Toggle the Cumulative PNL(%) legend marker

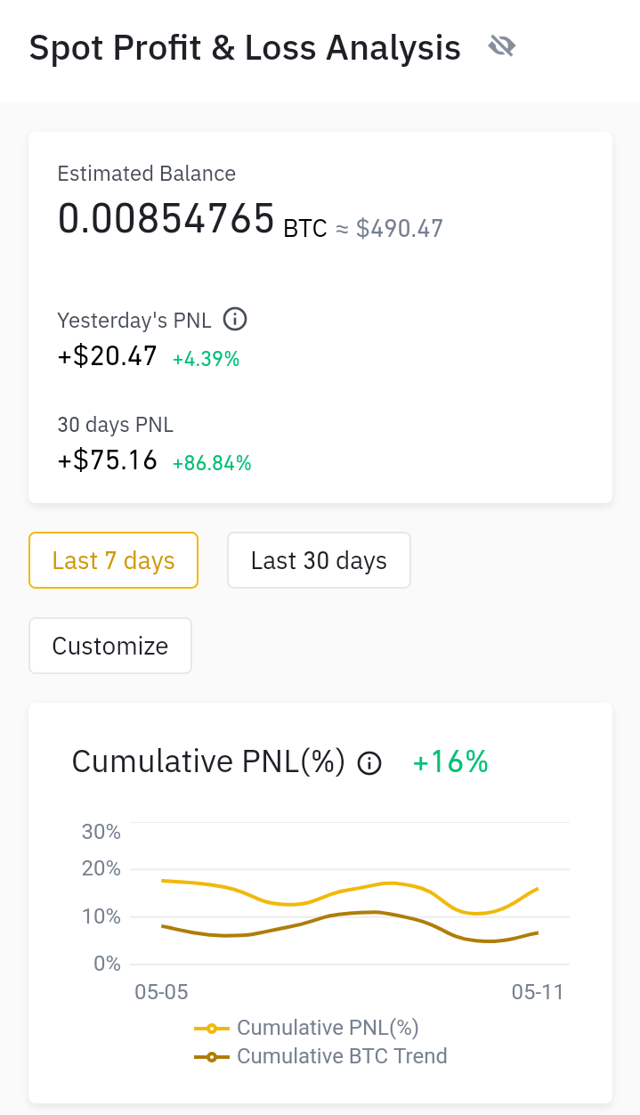(212, 1029)
